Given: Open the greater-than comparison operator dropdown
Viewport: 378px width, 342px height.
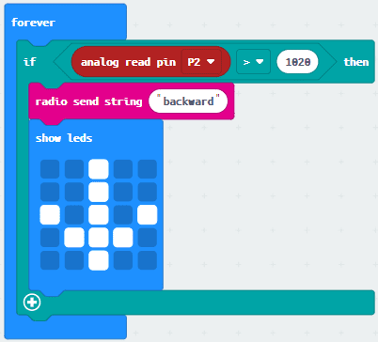Looking at the screenshot, I should click(x=253, y=62).
